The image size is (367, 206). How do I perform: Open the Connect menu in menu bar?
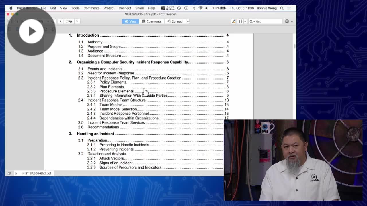pos(125,8)
